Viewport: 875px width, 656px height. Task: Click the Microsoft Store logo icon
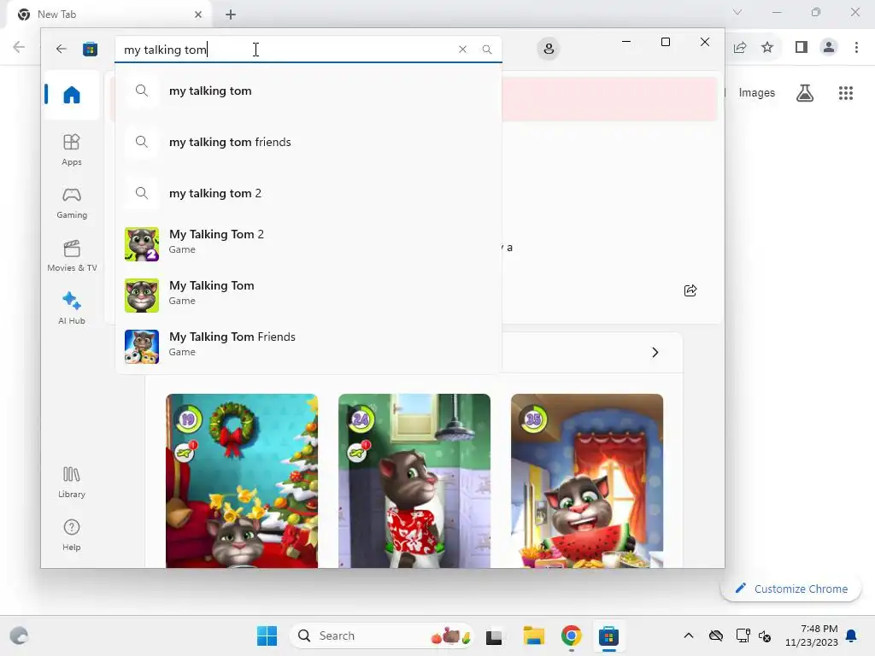coord(90,49)
